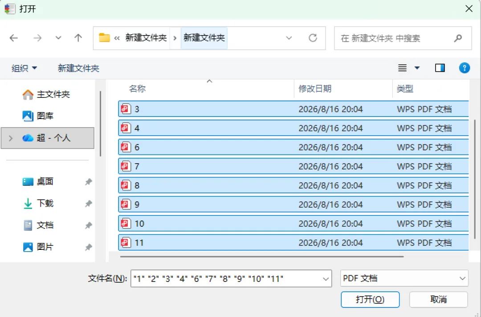This screenshot has width=481, height=317.
Task: Expand the breadcrumb chevron between folder names
Action: tap(175, 38)
